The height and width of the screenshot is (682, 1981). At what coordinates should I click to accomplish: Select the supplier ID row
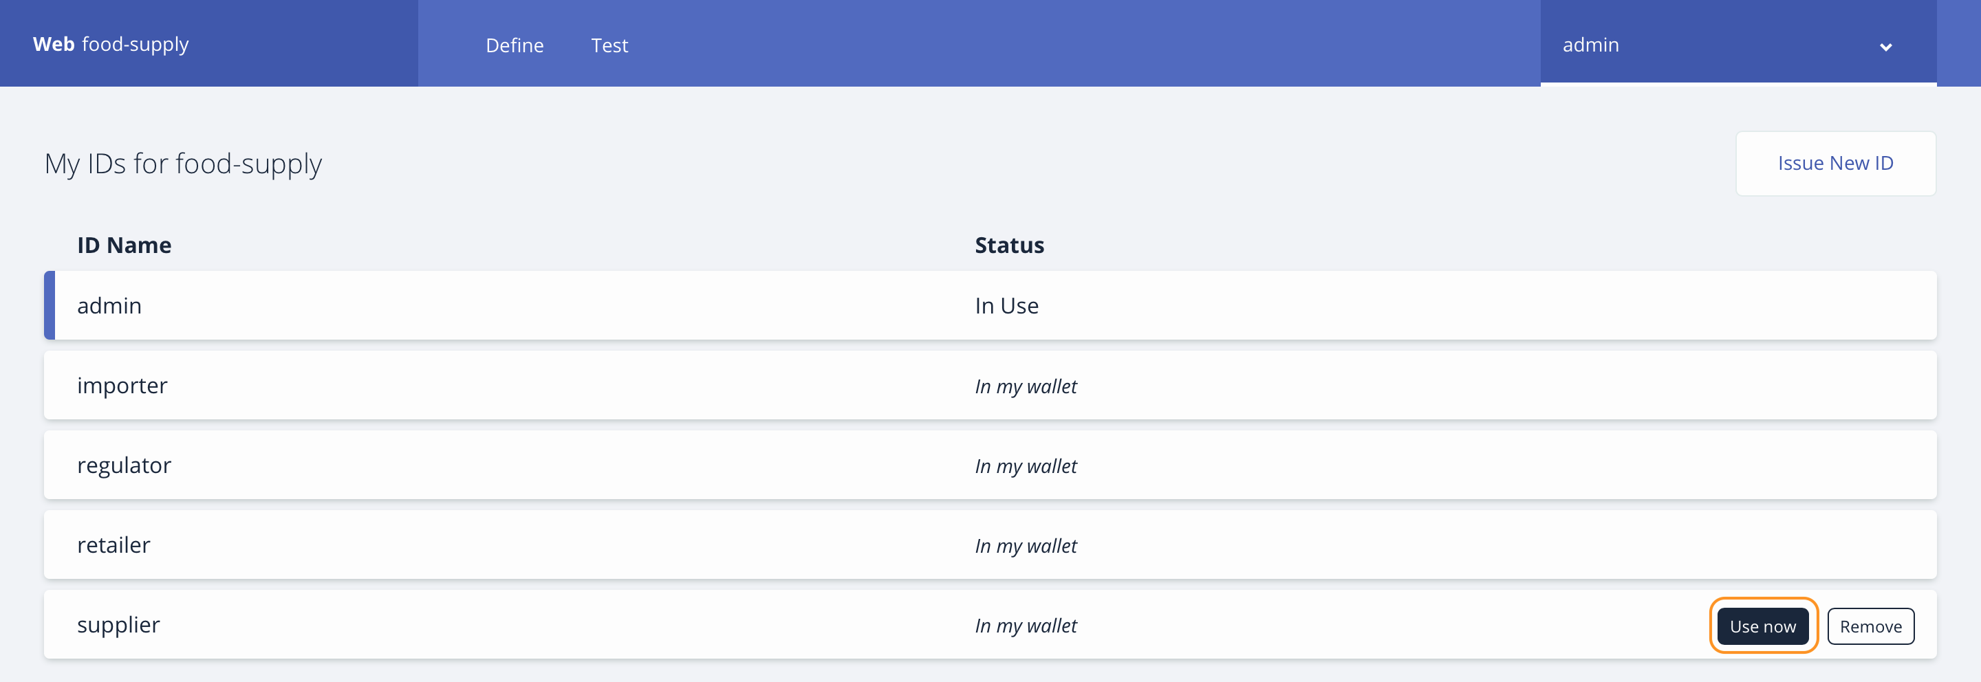(990, 624)
